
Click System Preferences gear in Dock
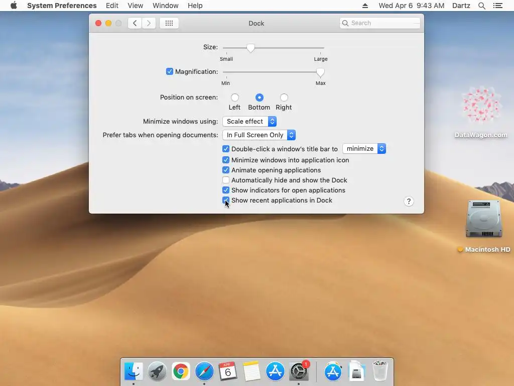tap(299, 371)
